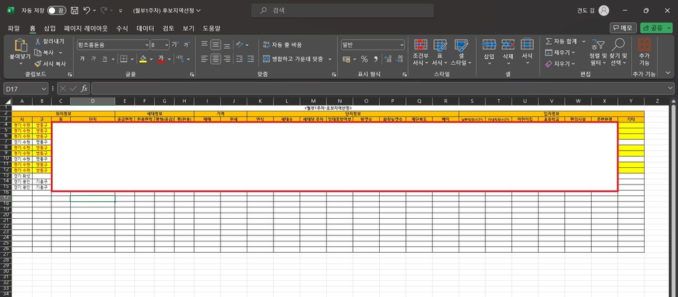The height and width of the screenshot is (297, 678).
Task: Expand the fill color dropdown arrow
Action: [x=151, y=59]
